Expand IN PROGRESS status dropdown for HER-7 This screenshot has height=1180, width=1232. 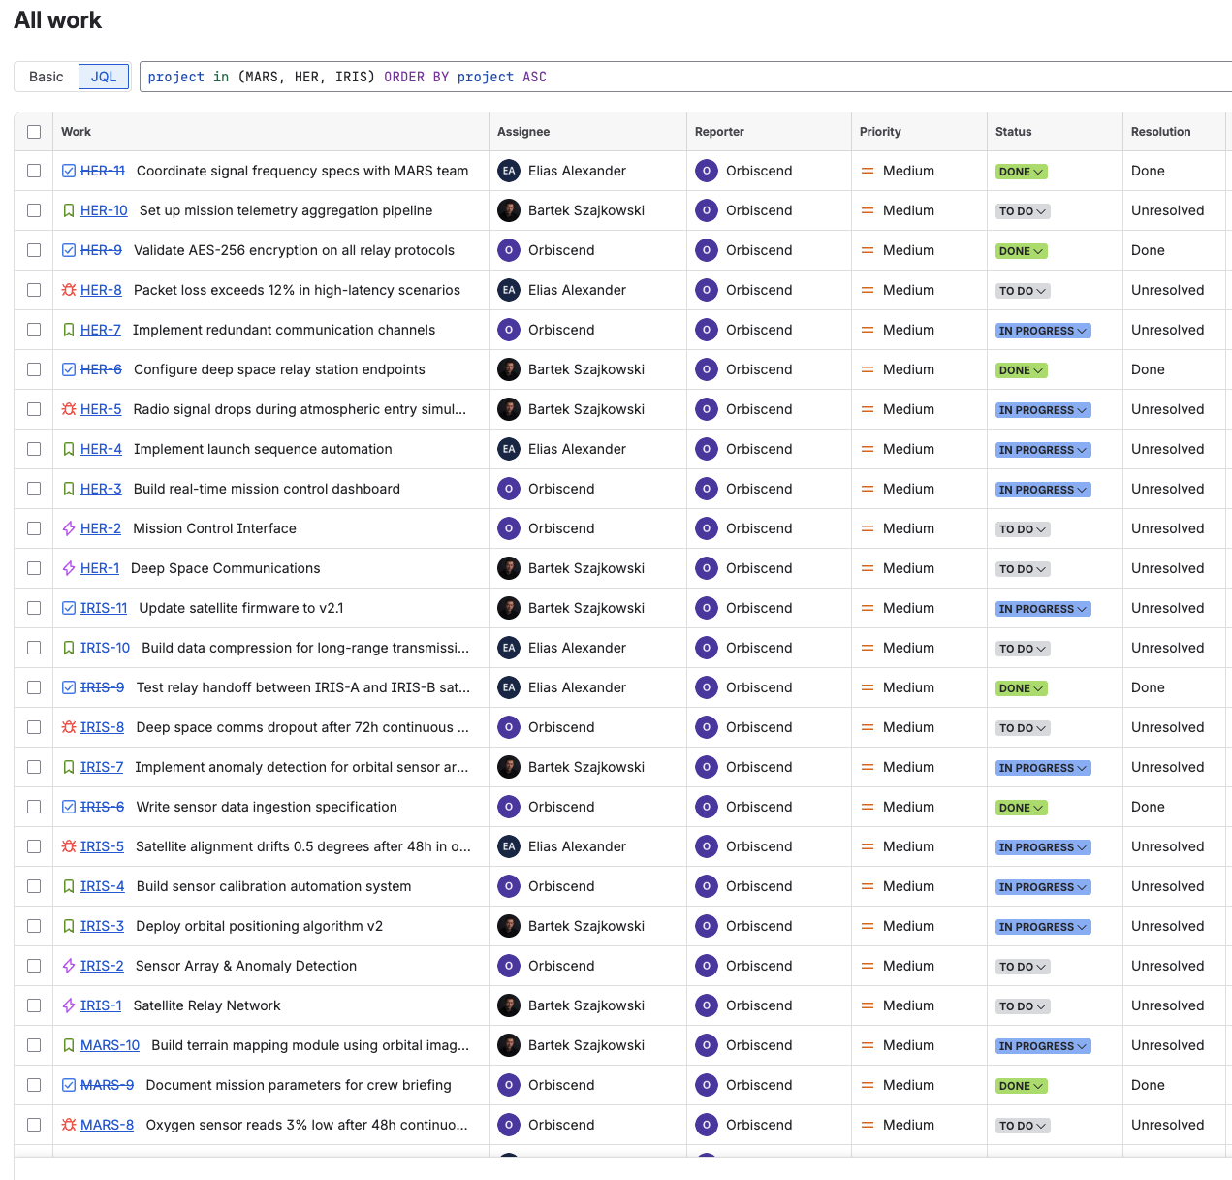[1043, 331]
